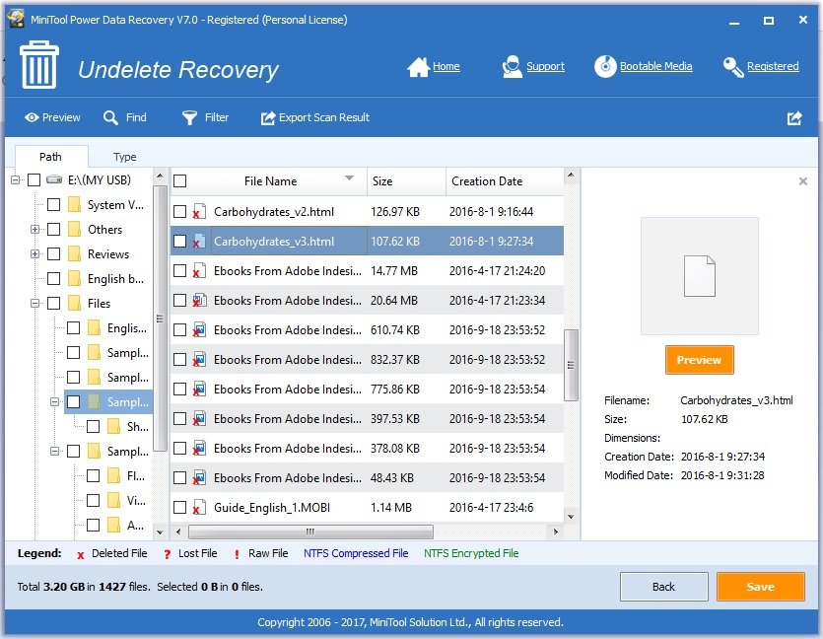Click the file list horizontal scrollbar
The width and height of the screenshot is (823, 639).
[310, 532]
